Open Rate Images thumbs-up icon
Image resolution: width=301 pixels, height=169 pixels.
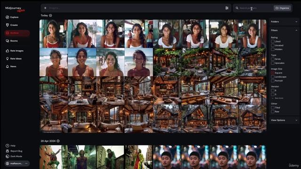(8, 51)
